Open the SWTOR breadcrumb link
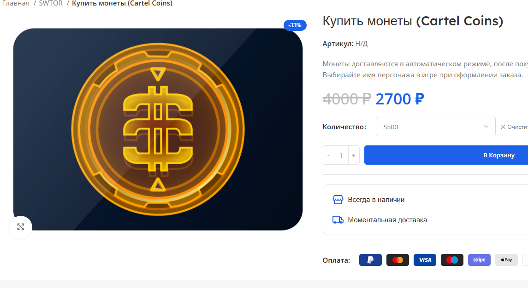 coord(51,3)
